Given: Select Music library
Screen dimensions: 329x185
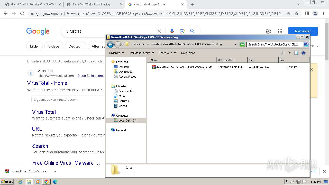Looking at the screenshot, I should (120, 96).
